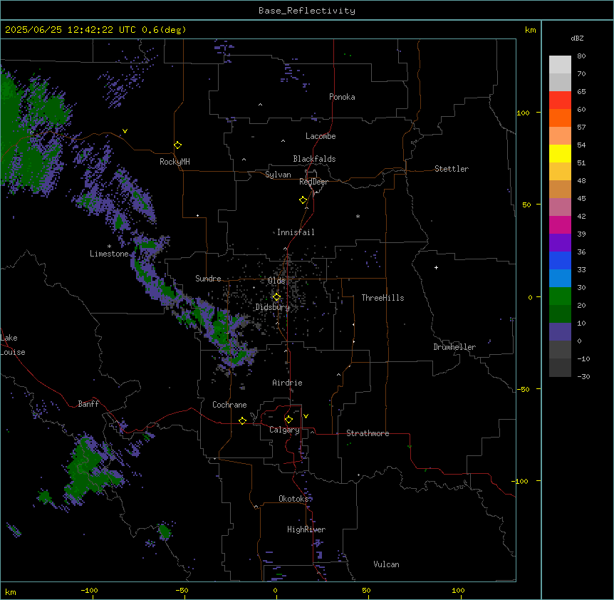This screenshot has height=600, width=614.
Task: Click the Didsbury town label
Action: pos(273,307)
